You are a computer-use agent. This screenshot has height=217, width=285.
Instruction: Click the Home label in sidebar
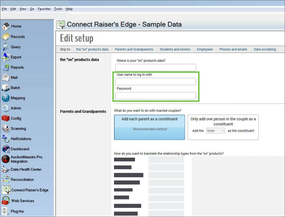pyautogui.click(x=16, y=26)
